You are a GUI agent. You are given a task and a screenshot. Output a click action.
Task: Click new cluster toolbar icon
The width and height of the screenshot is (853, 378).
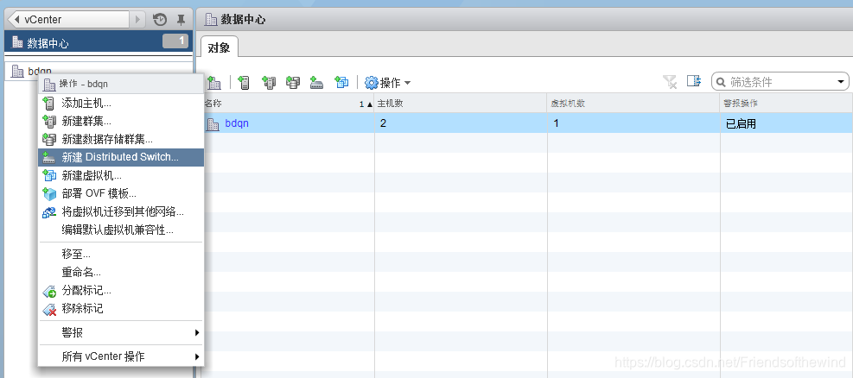pyautogui.click(x=269, y=83)
